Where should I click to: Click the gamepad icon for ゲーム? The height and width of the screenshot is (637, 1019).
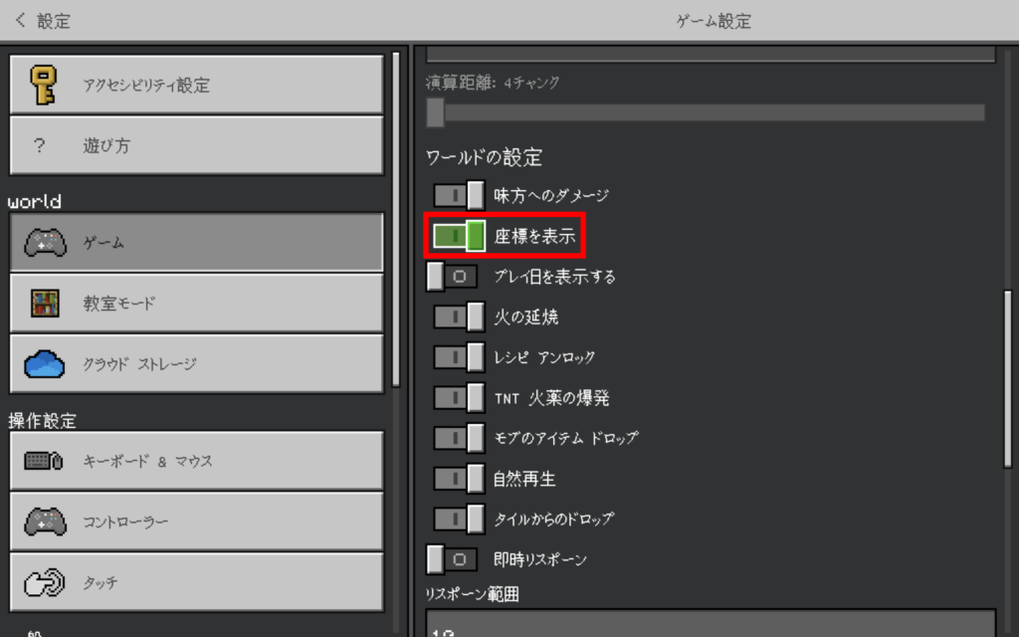tap(45, 242)
